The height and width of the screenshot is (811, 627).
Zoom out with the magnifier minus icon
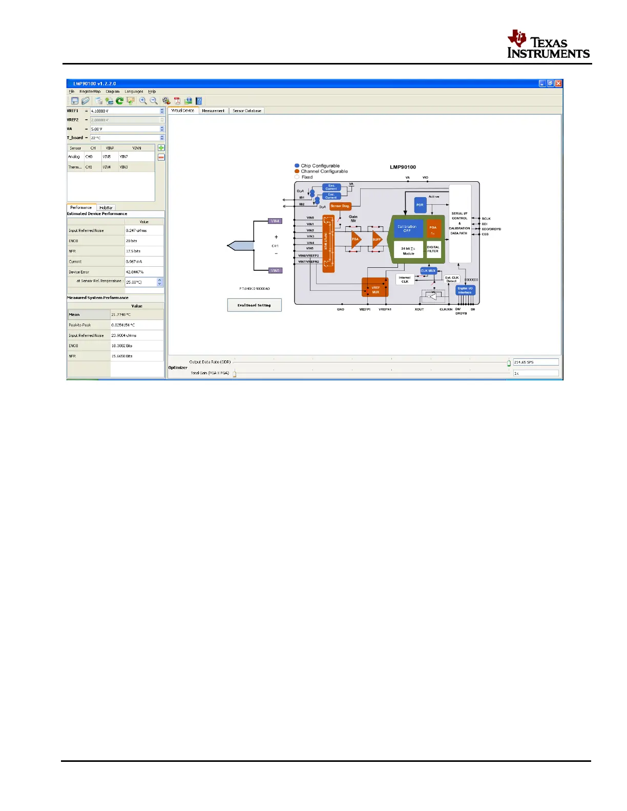click(154, 101)
